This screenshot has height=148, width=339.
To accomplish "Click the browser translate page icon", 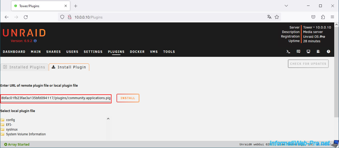I will (x=269, y=17).
